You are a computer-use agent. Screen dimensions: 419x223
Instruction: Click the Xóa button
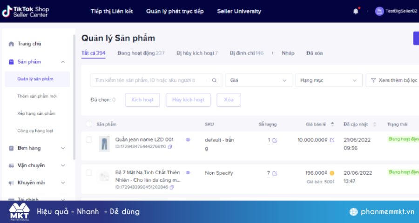pyautogui.click(x=229, y=100)
